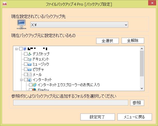Click the 全選択 button
The width and height of the screenshot is (158, 126).
click(107, 41)
